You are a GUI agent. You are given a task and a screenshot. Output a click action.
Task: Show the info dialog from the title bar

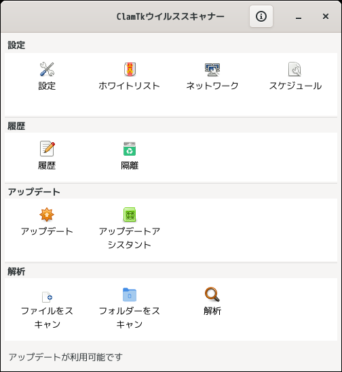click(261, 16)
